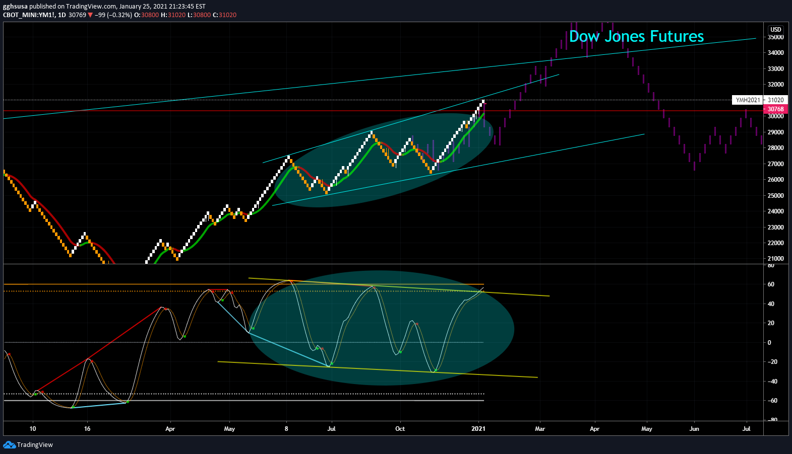Click the red down-triangle change indicator
Image resolution: width=792 pixels, height=454 pixels.
click(x=90, y=15)
